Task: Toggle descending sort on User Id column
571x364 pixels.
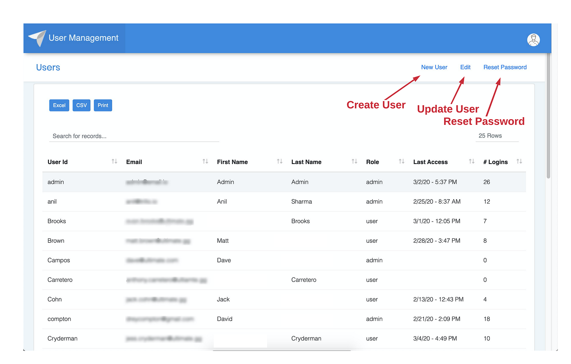Action: [114, 161]
